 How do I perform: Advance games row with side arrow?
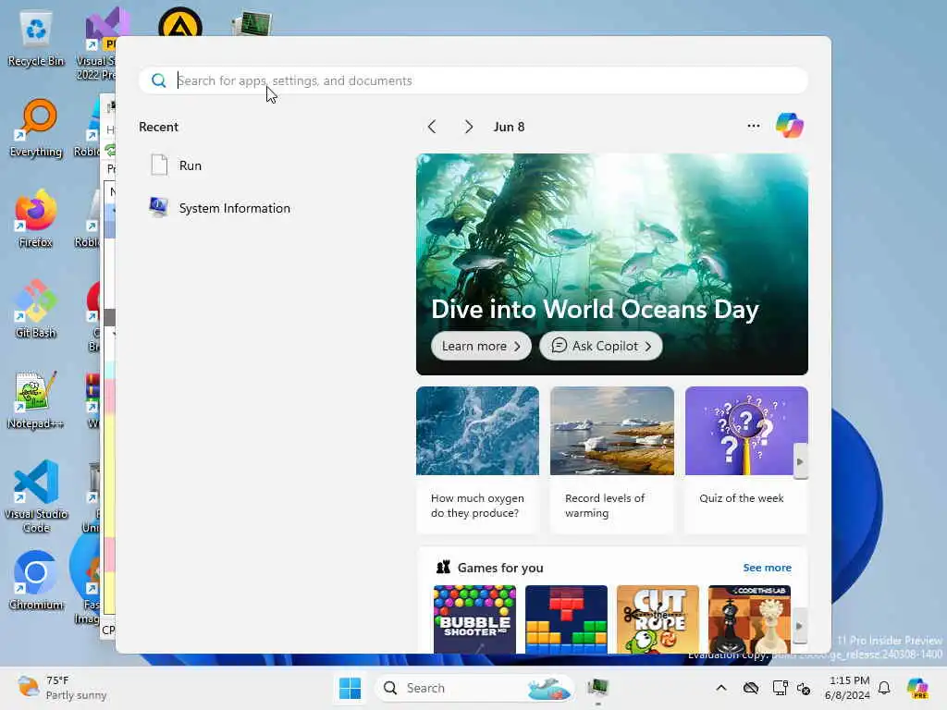point(800,626)
